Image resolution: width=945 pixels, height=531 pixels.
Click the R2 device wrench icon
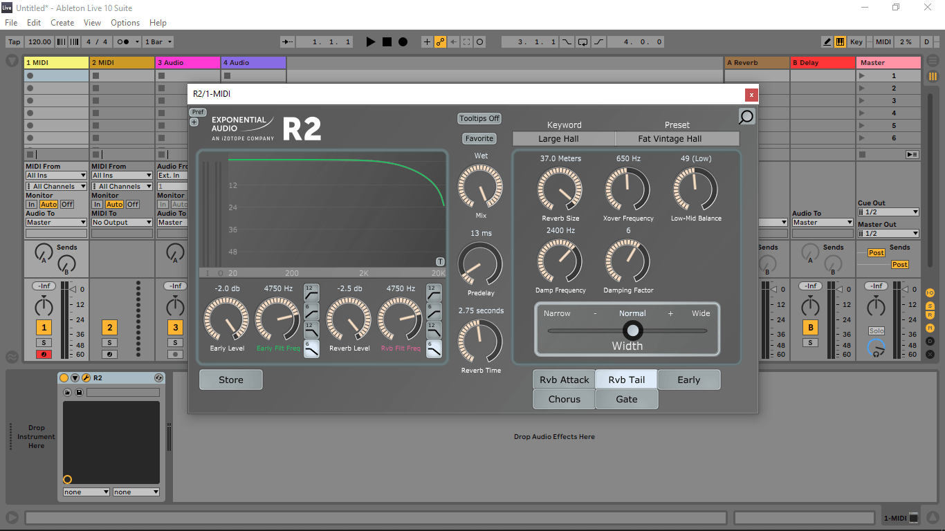pos(86,378)
